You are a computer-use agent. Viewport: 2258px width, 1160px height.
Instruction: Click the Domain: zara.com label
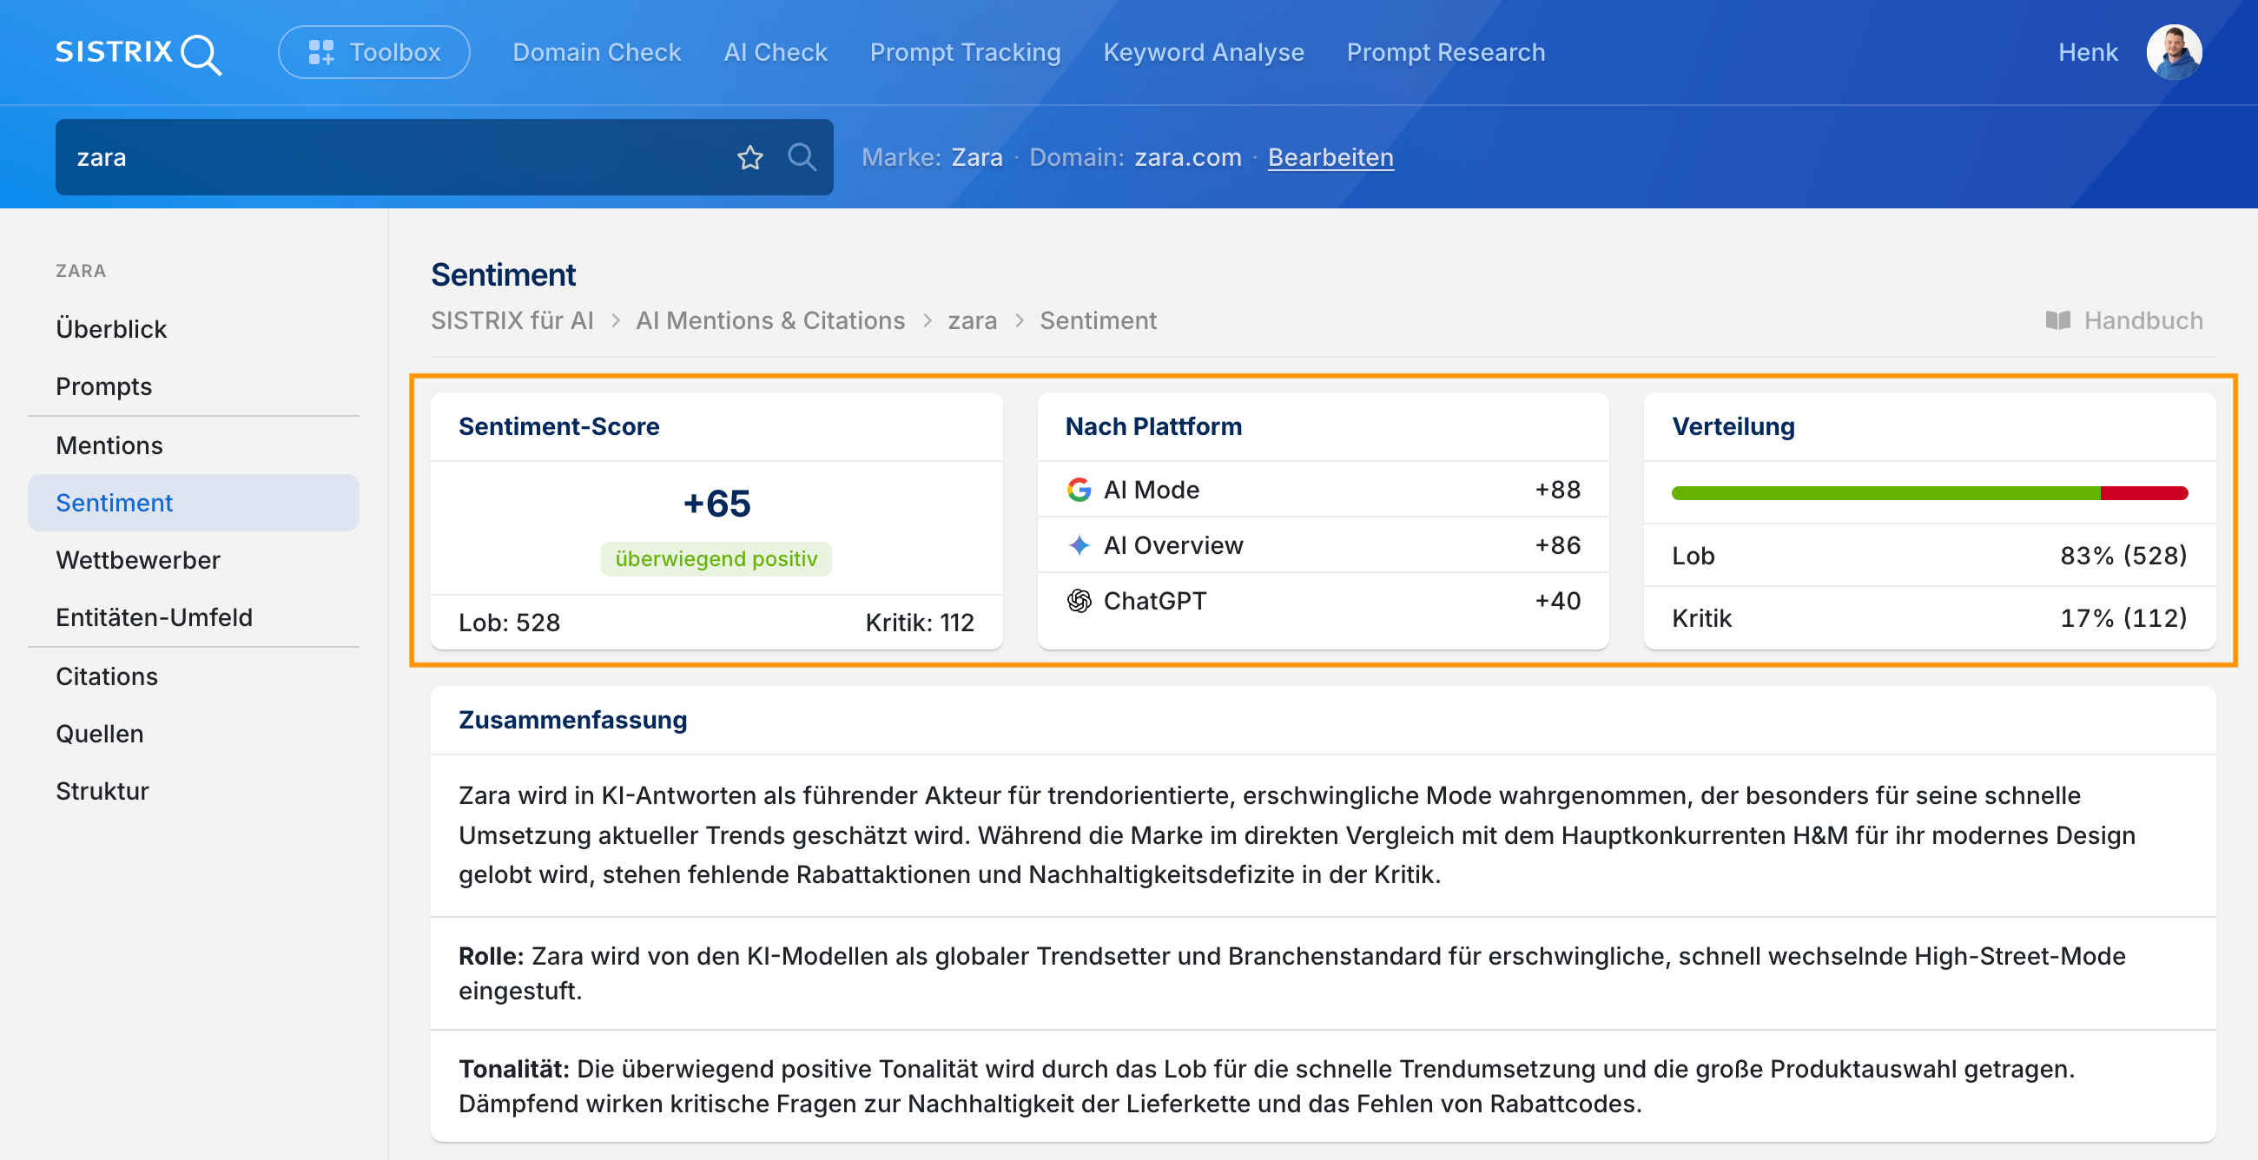point(1135,158)
